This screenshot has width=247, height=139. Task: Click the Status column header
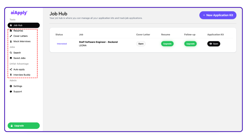point(59,34)
